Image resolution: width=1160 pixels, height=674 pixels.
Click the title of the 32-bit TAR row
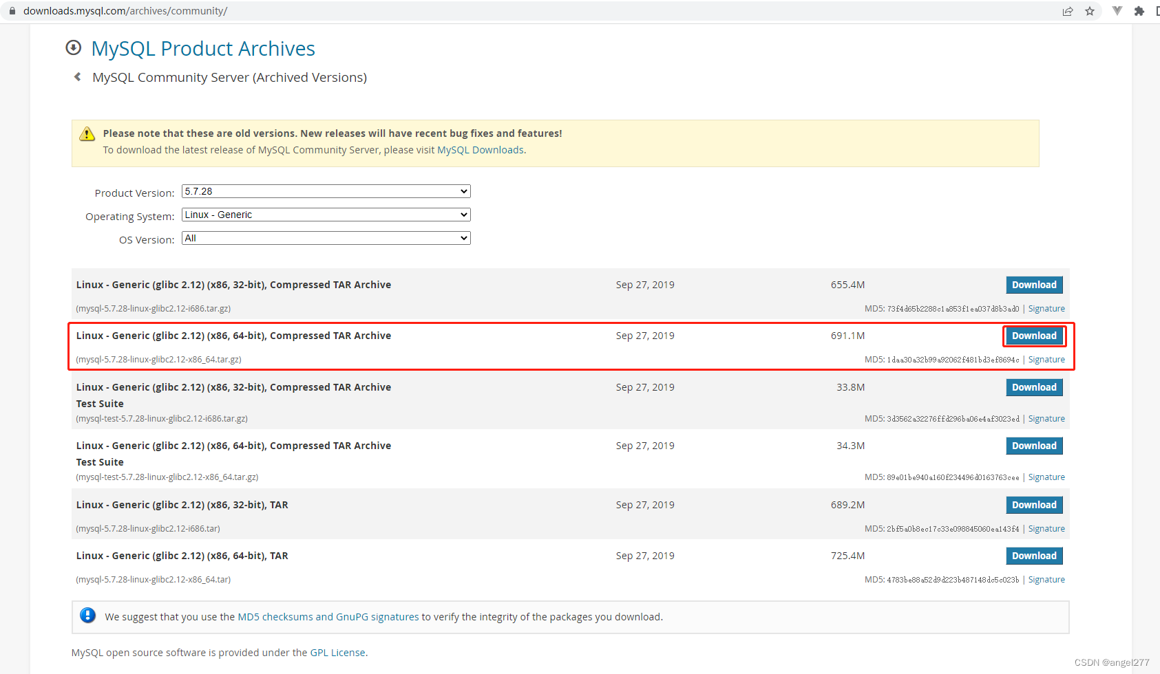click(x=182, y=505)
